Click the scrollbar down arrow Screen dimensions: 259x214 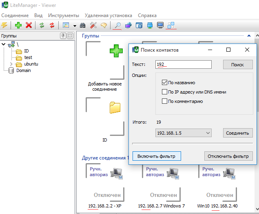click(257, 209)
